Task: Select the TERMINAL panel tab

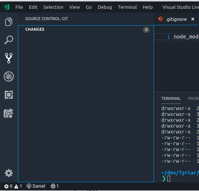Action: click(x=171, y=98)
